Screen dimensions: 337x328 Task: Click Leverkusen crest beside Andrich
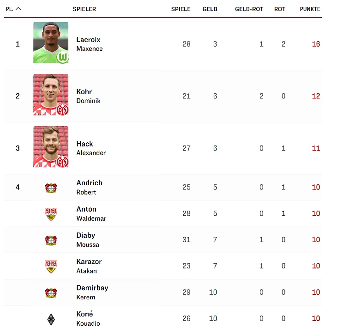[x=51, y=188]
